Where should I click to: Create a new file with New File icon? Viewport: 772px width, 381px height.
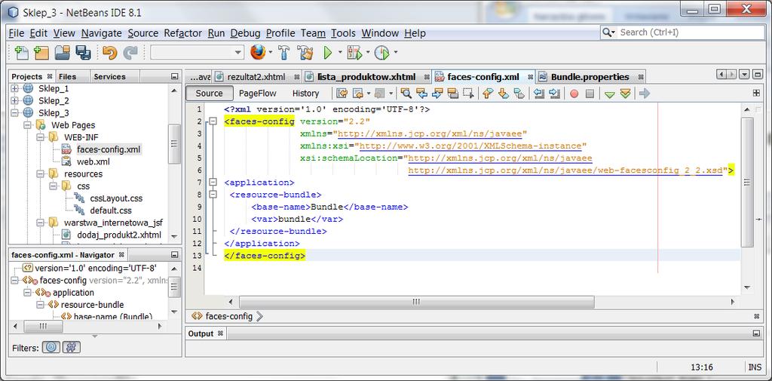21,52
